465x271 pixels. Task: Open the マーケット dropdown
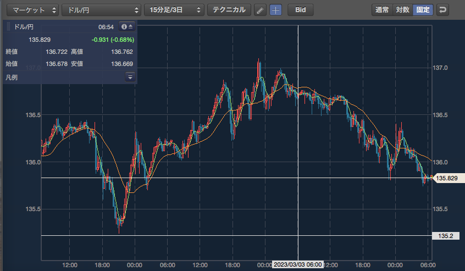[x=32, y=10]
